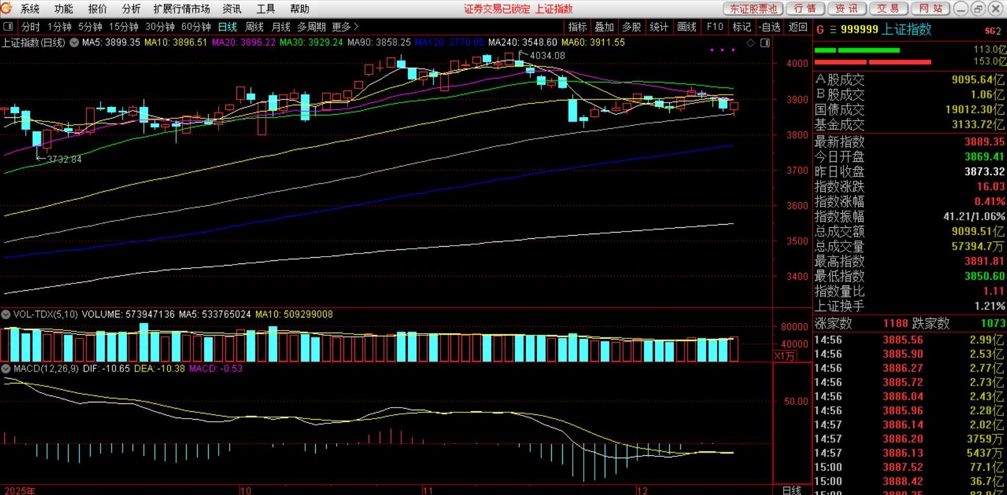Click the green list icon beside 999999
This screenshot has height=495, width=1007.
click(833, 30)
